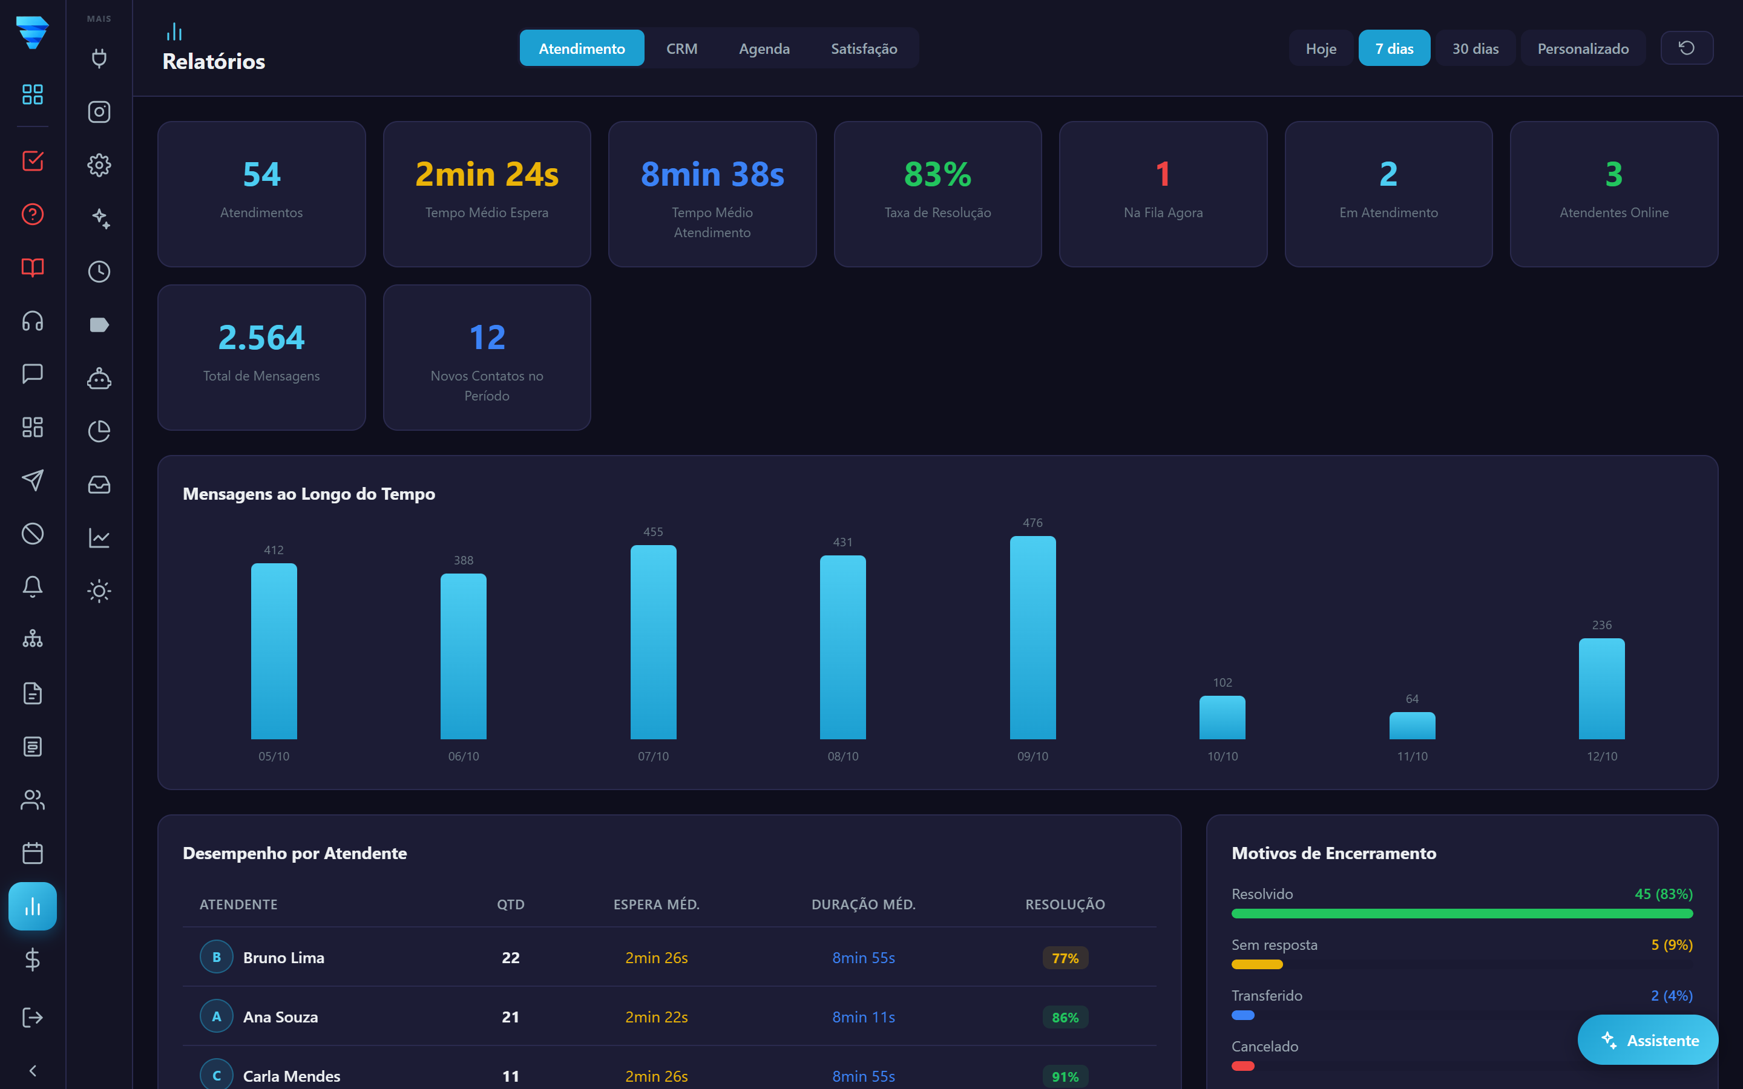Open the bell notifications icon
1743x1089 pixels.
33,587
